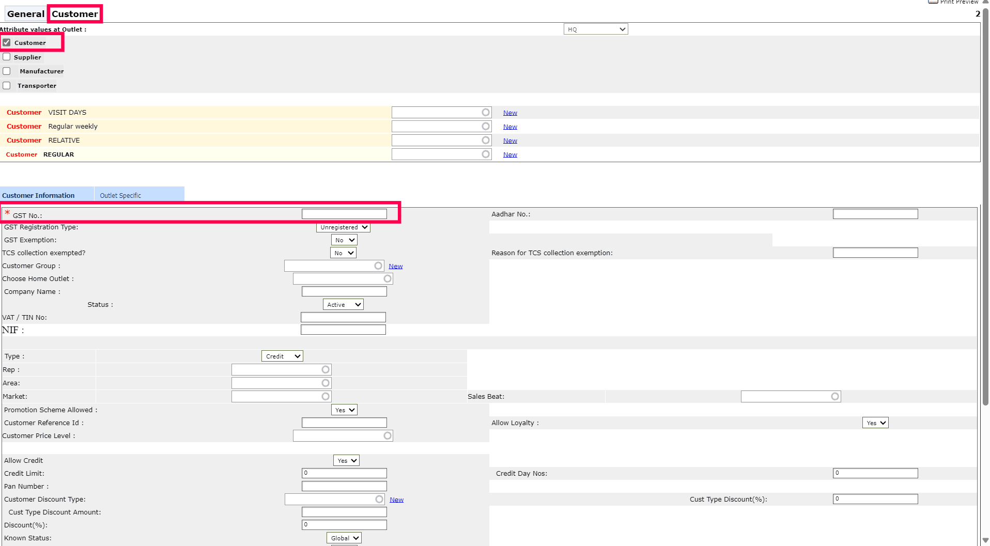Click the Pan Number field
The height and width of the screenshot is (546, 990).
tap(344, 486)
